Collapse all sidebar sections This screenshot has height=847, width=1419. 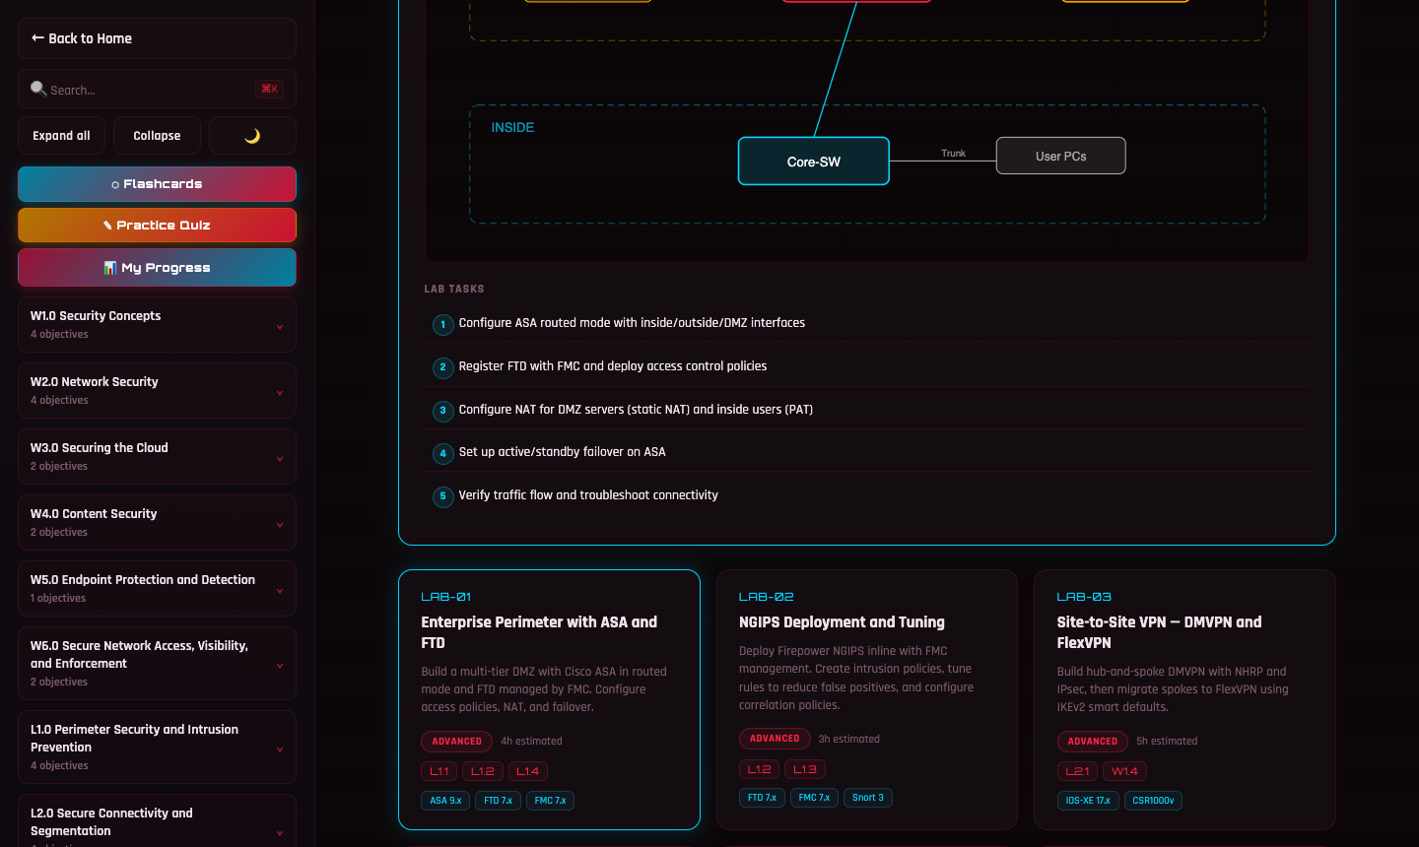tap(157, 136)
